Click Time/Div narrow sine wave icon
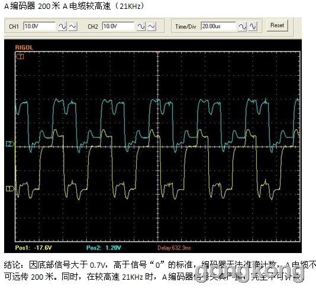The height and width of the screenshot is (288, 316). pyautogui.click(x=253, y=27)
